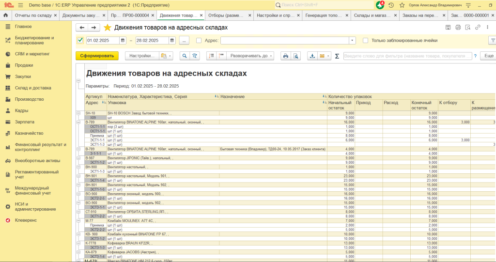The image size is (496, 262).
Task: Open favorites star in the title bar
Action: (402, 5)
